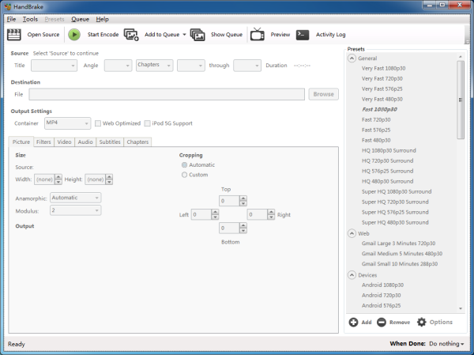Click the minus icon next to Remove preset
474x355 pixels.
pyautogui.click(x=382, y=323)
